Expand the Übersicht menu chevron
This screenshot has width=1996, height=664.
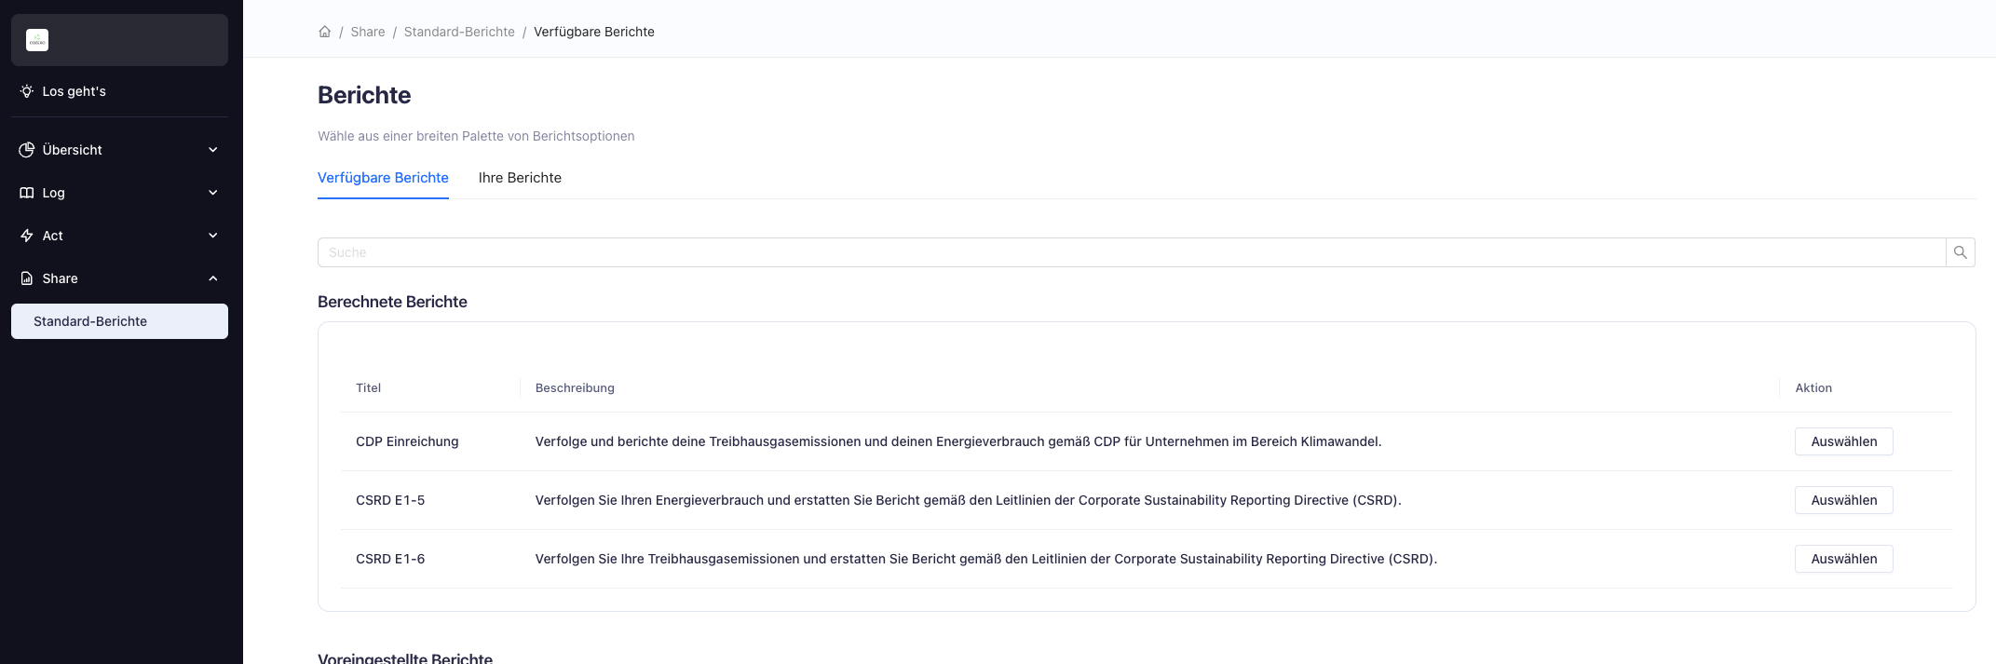point(212,150)
